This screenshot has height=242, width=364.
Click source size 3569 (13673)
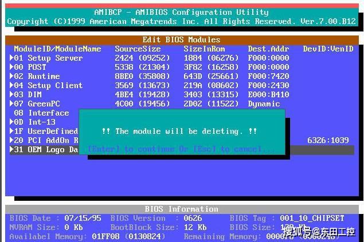point(143,85)
